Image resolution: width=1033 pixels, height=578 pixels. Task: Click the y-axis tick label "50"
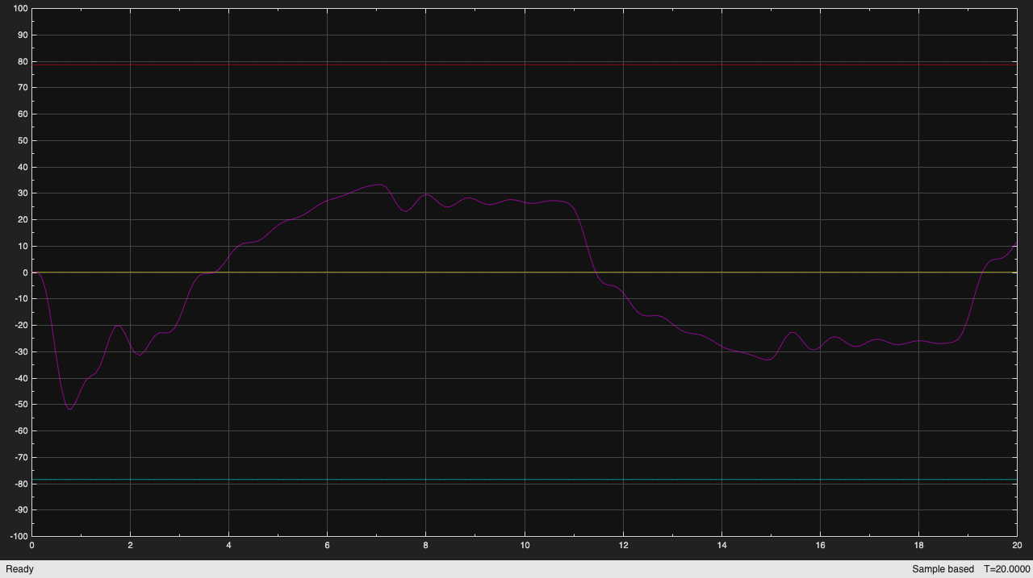click(22, 141)
